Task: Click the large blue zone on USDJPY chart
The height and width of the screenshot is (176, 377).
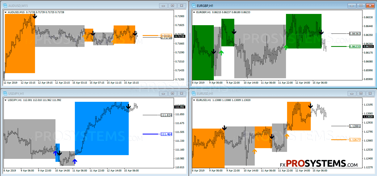Action: [x=102, y=129]
